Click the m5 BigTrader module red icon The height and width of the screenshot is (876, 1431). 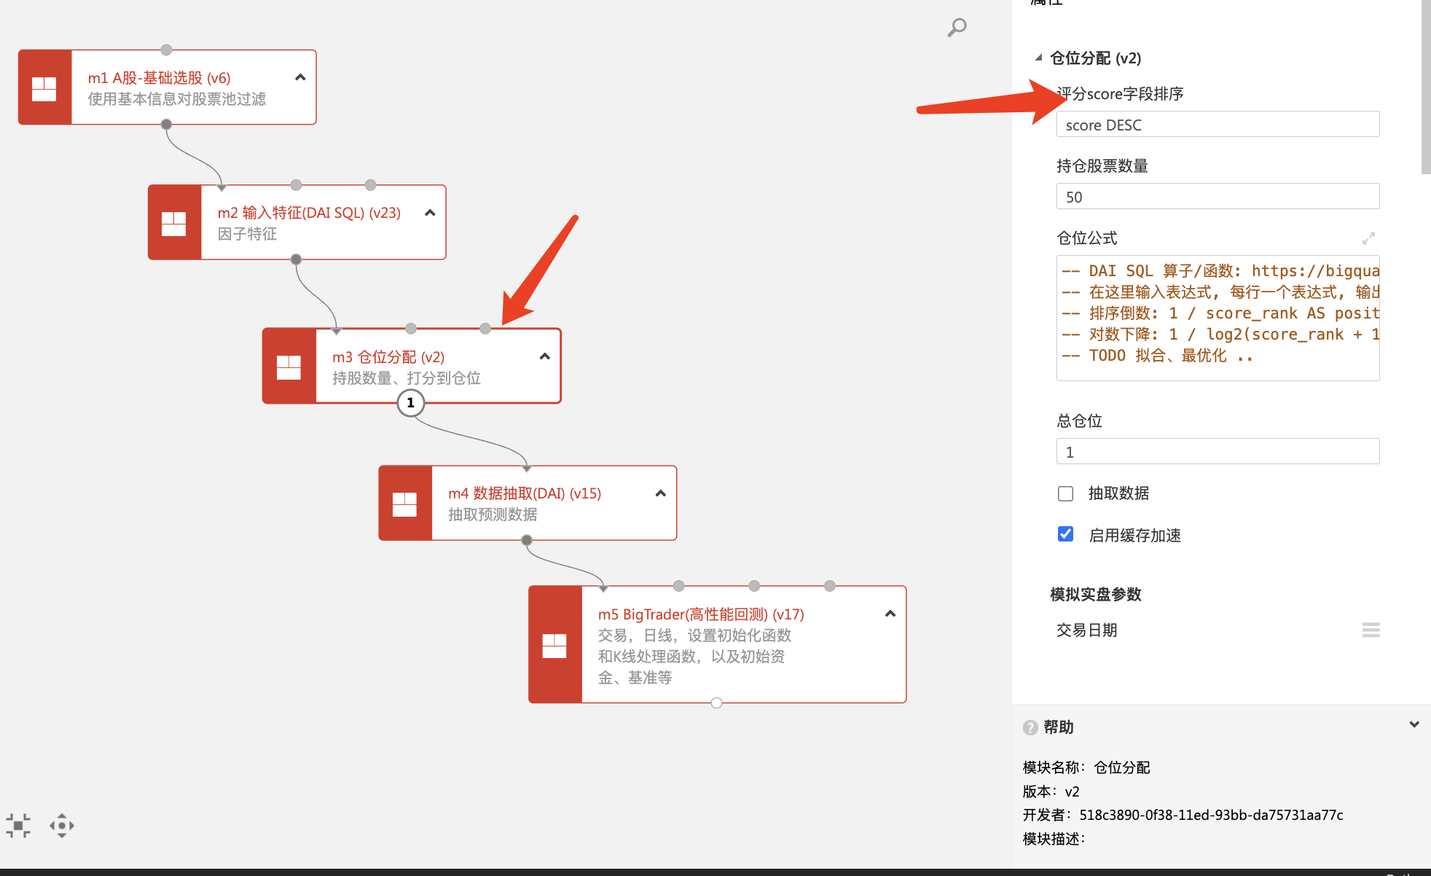(555, 645)
